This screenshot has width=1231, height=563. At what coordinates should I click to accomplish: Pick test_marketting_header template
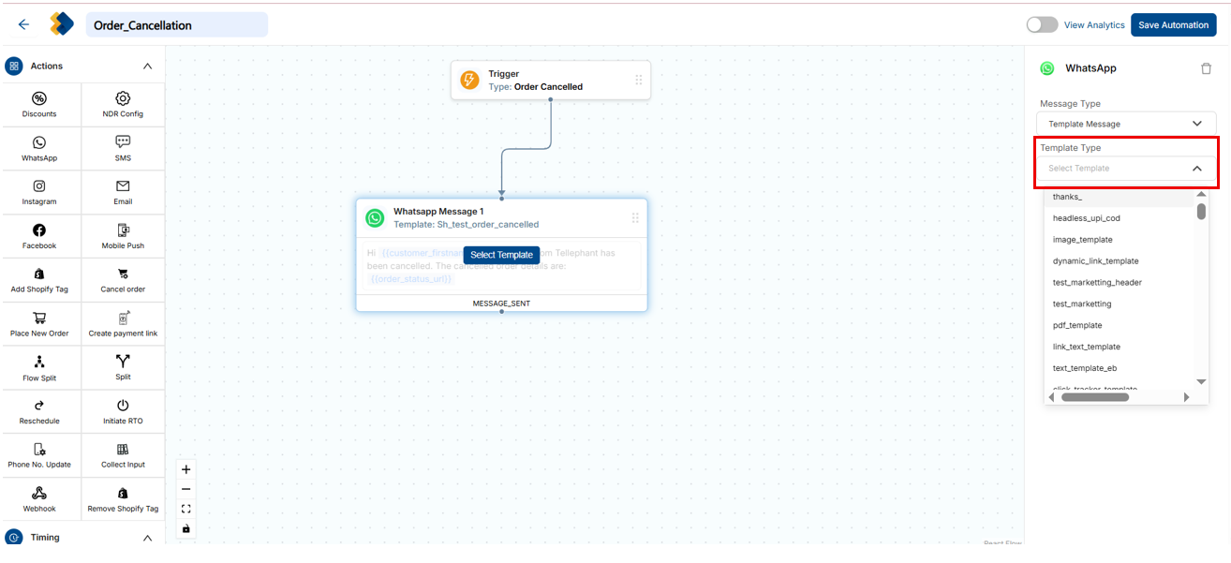click(x=1120, y=283)
